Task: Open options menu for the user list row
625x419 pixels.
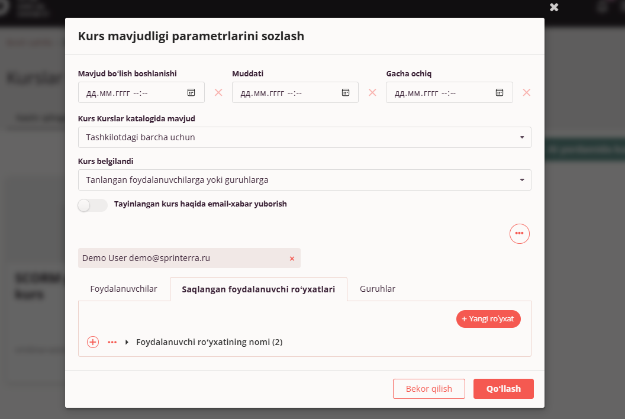Action: pos(112,342)
